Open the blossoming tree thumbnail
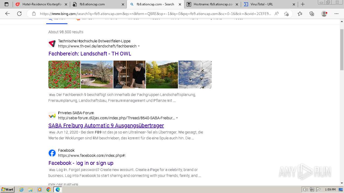 (x=97, y=75)
